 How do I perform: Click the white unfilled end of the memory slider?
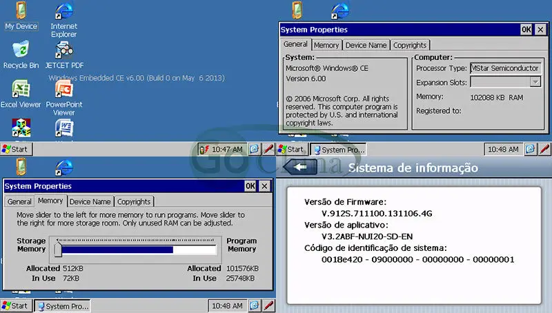[195, 250]
